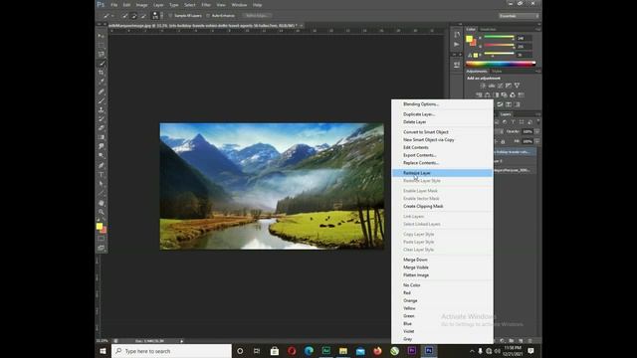Select the Move tool
The height and width of the screenshot is (358, 637).
click(x=102, y=36)
